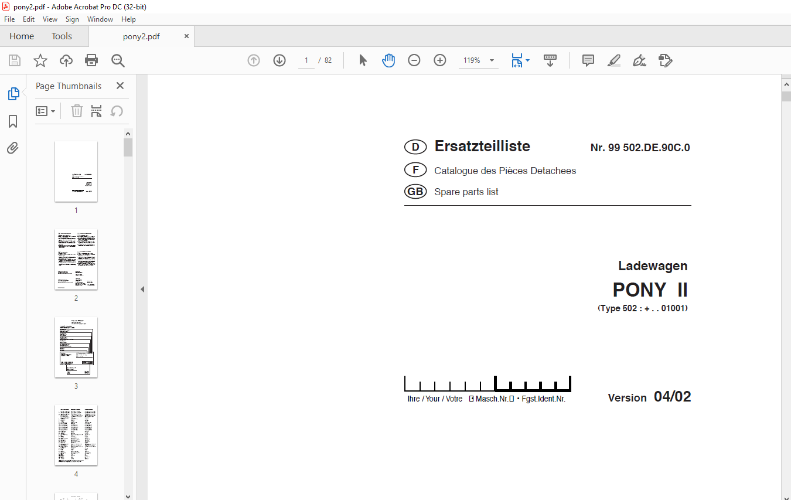The height and width of the screenshot is (500, 791).
Task: Open the Edit menu
Action: point(29,19)
